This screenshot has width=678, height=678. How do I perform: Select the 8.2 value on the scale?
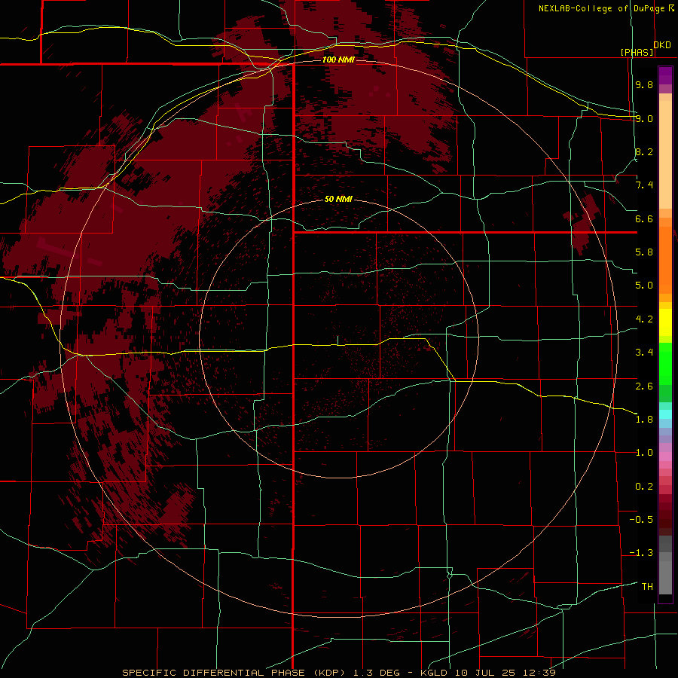coord(644,151)
